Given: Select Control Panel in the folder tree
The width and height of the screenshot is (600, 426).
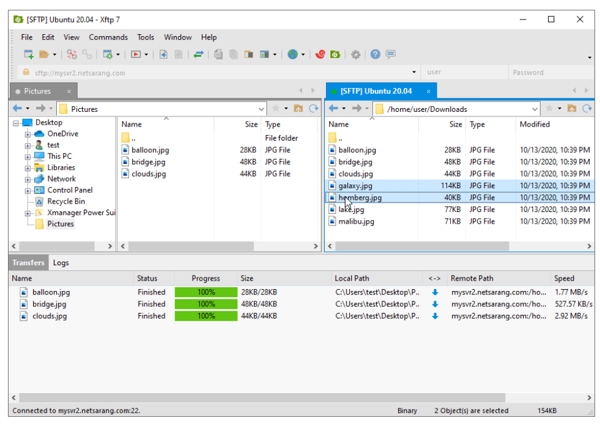Looking at the screenshot, I should (x=70, y=190).
